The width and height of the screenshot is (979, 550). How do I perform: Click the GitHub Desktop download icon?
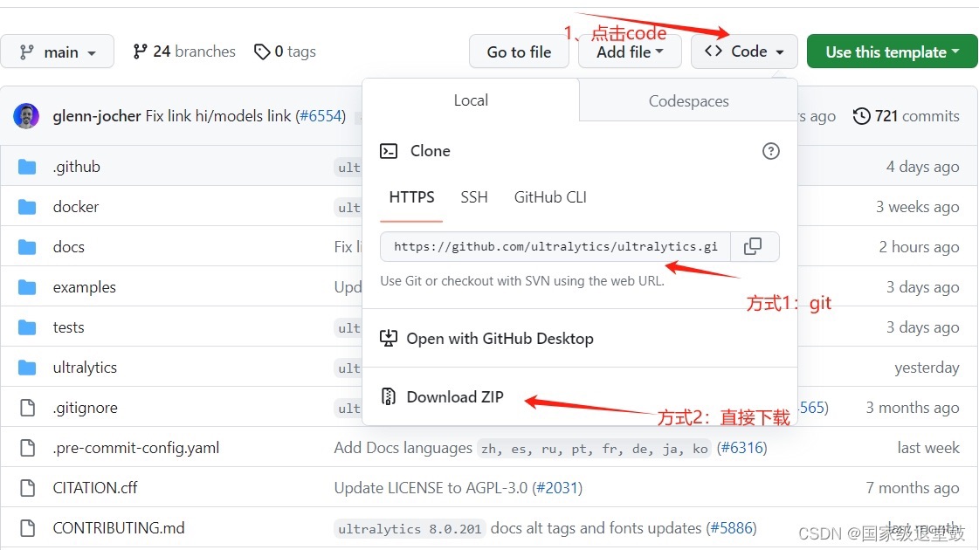coord(389,339)
